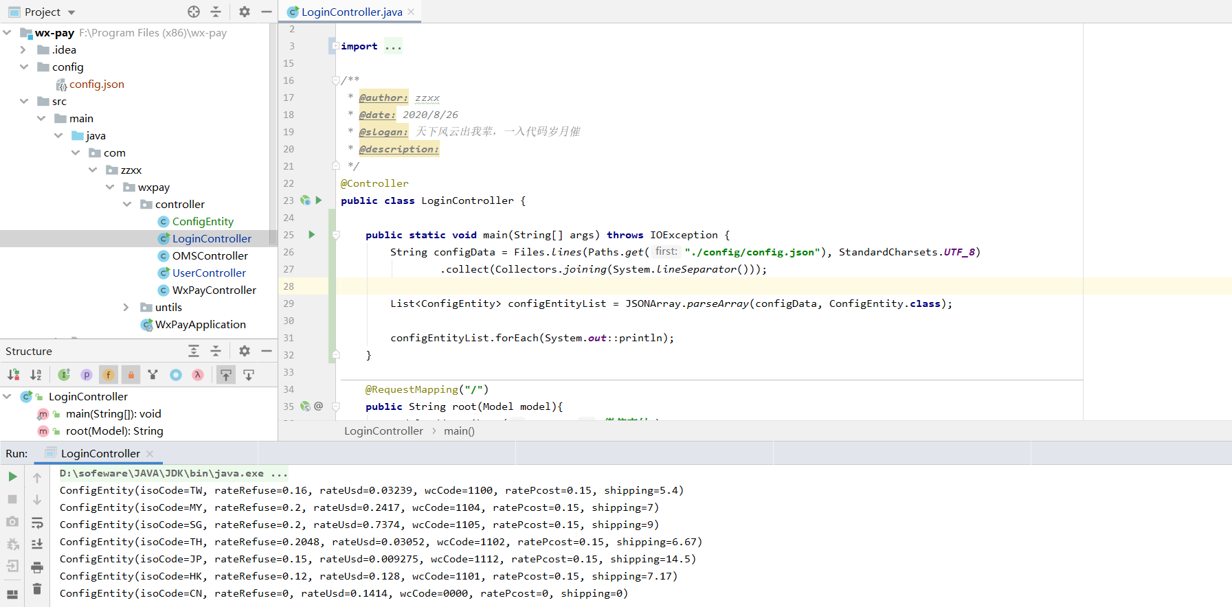
Task: Click run gutter arrow beside main method
Action: click(311, 235)
